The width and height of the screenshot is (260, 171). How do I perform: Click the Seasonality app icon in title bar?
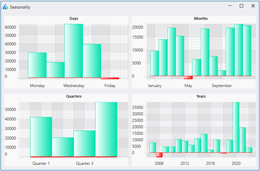5,6
